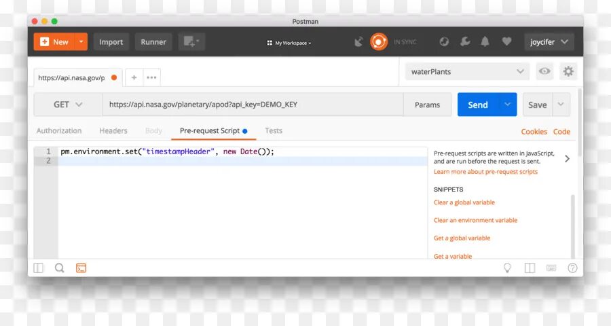
Task: Insert 'Get a global variable' snippet
Action: tap(462, 238)
